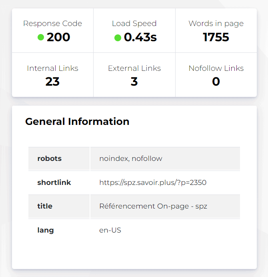Open the spz.savoir.plus shortlink URL
The width and height of the screenshot is (268, 277).
coord(153,183)
